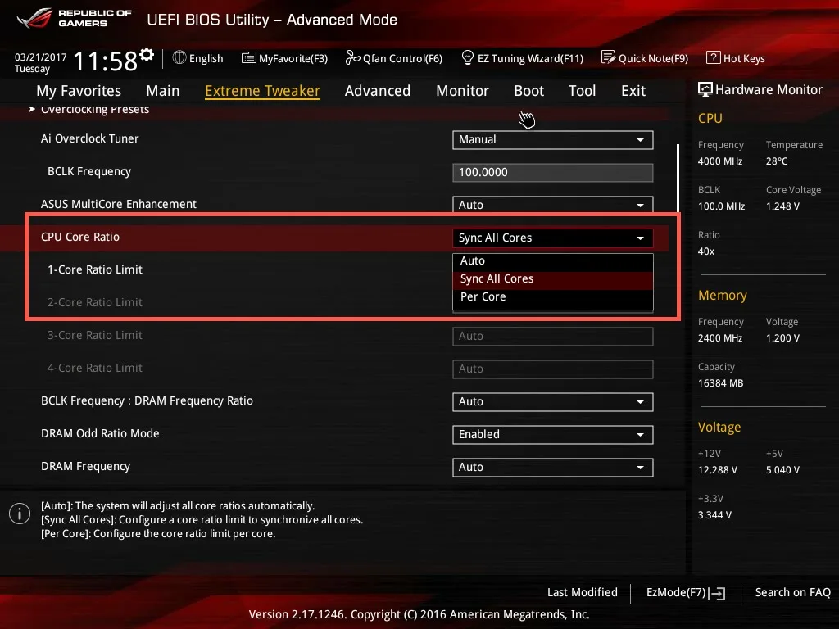Launch Qfan Control(F6) fan icon
Viewport: 839px width, 629px height.
352,57
